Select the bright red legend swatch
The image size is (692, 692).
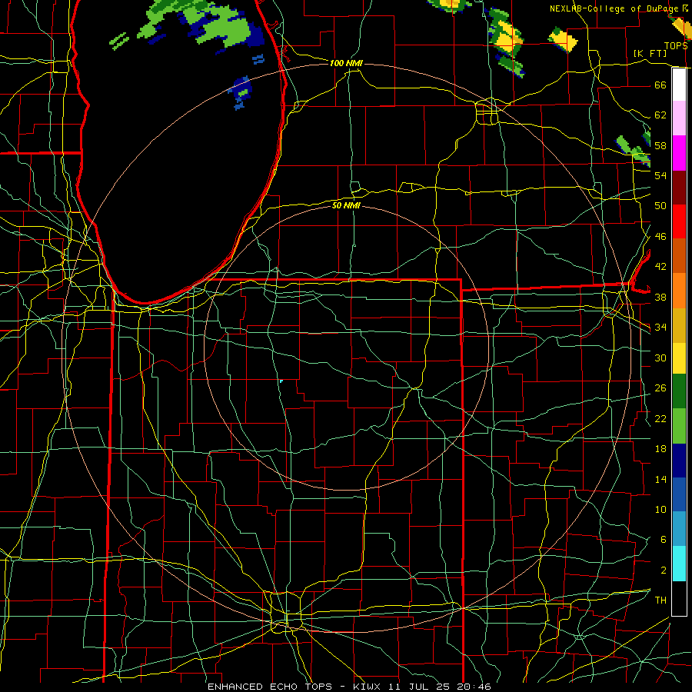(x=679, y=221)
